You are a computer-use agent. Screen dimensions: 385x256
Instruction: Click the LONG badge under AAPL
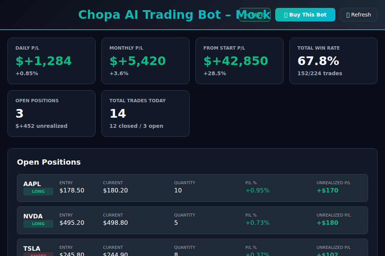(x=38, y=191)
